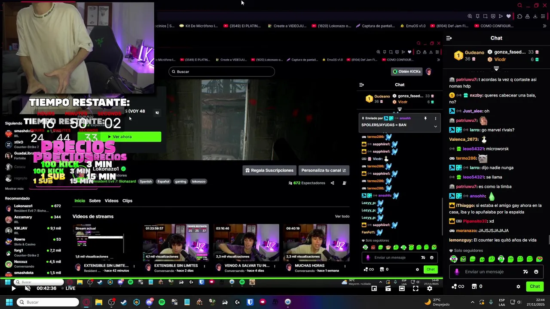550x309 pixels.
Task: Open the MUCHAS HORAS video thumbnail
Action: tap(316, 242)
